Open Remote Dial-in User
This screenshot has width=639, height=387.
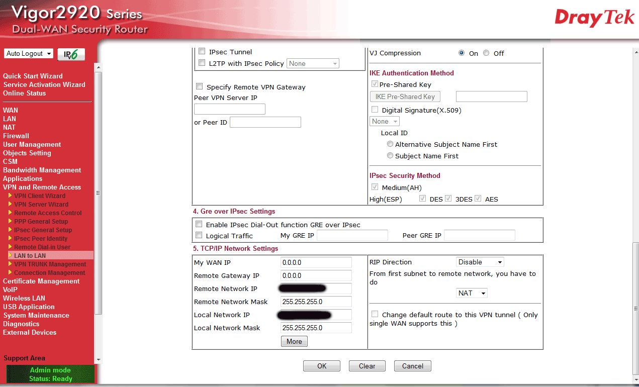(x=42, y=247)
